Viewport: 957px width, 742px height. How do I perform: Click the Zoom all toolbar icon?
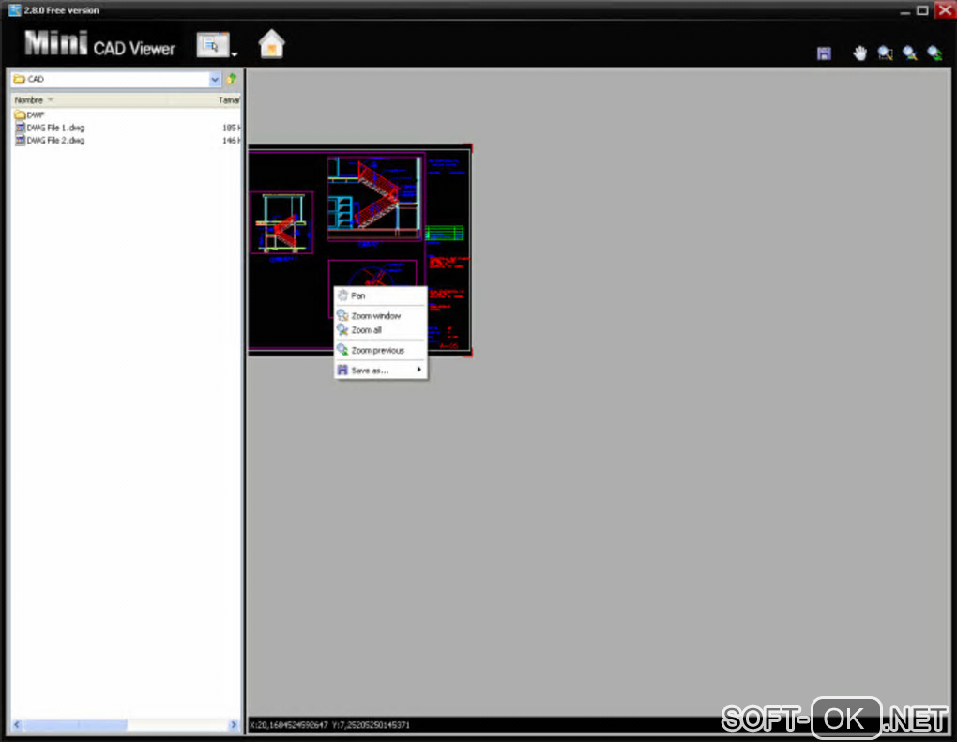tap(910, 53)
